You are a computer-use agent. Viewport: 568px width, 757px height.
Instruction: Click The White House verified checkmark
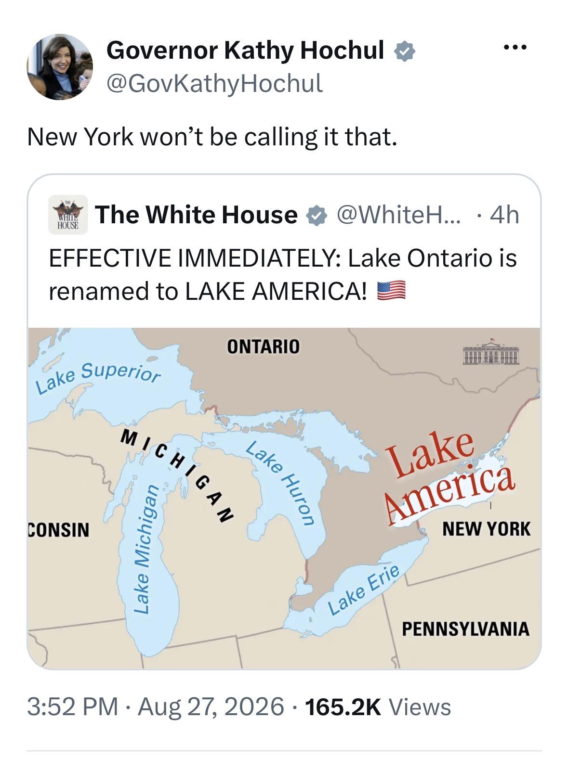(316, 215)
